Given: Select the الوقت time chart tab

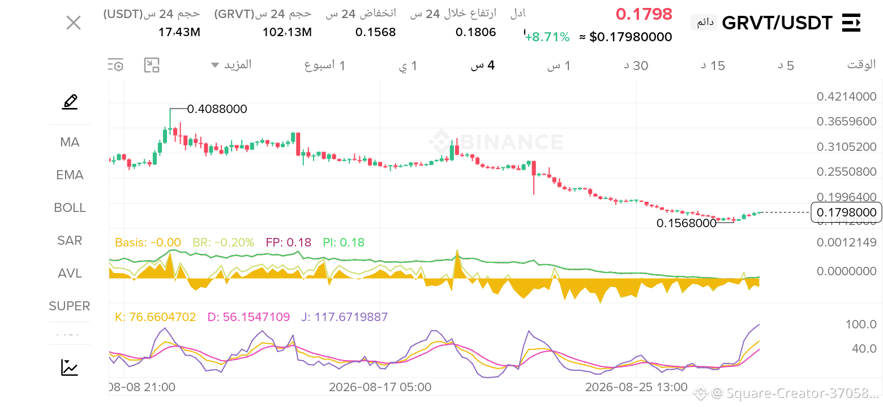Looking at the screenshot, I should tap(861, 64).
